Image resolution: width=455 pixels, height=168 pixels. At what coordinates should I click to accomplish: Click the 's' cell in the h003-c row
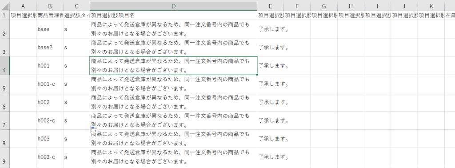[x=76, y=157]
